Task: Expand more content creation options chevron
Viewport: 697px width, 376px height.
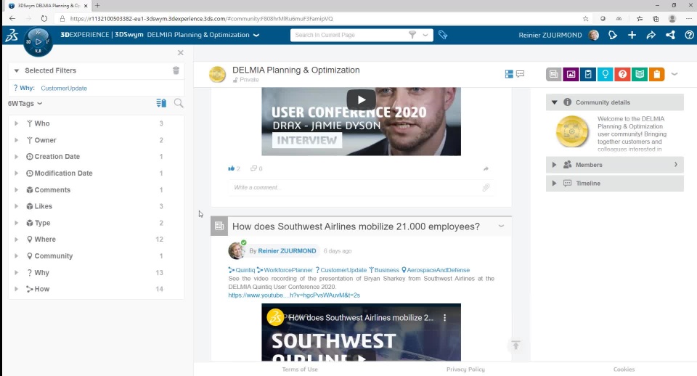Action: (x=674, y=74)
